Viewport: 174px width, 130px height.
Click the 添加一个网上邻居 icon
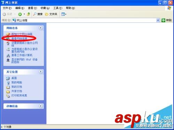[x=8, y=34]
